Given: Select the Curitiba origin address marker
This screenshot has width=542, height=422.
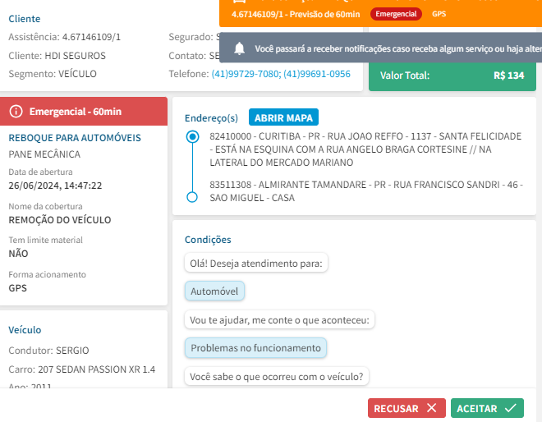Looking at the screenshot, I should click(192, 137).
